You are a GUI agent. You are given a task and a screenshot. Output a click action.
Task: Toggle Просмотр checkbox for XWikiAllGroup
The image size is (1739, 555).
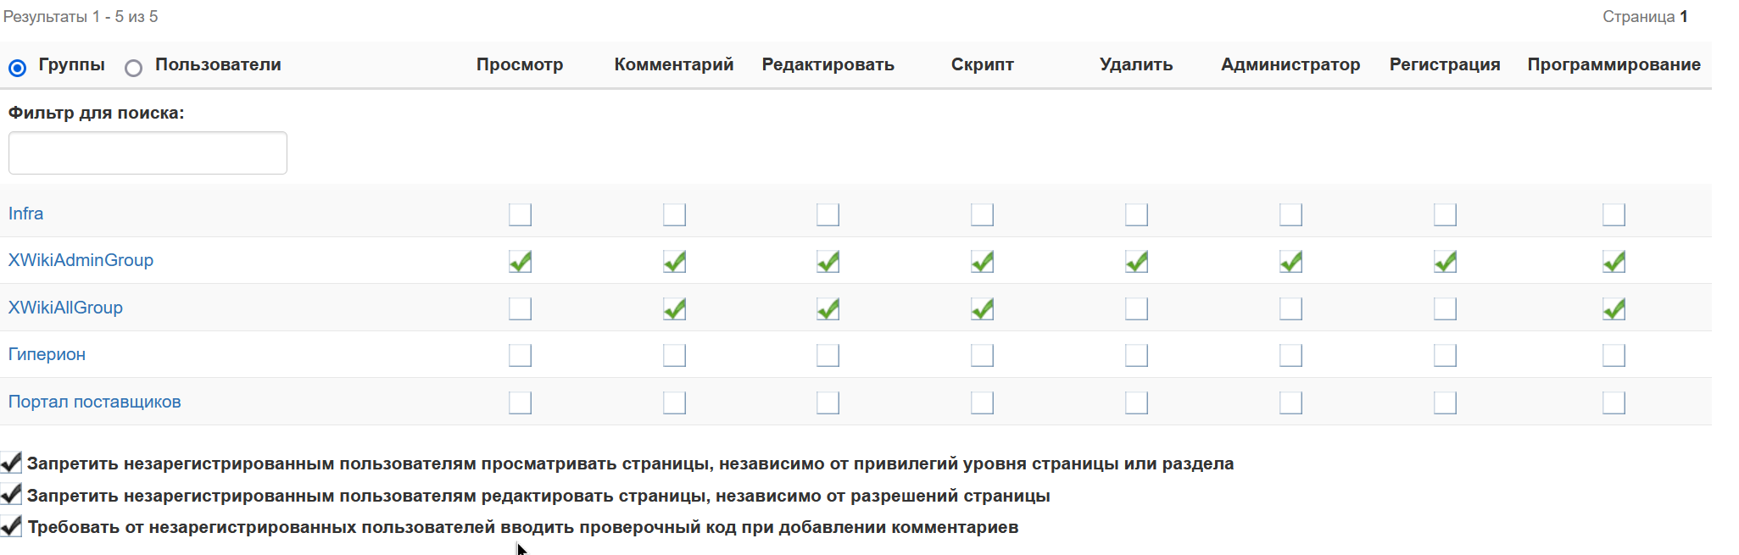pos(520,308)
